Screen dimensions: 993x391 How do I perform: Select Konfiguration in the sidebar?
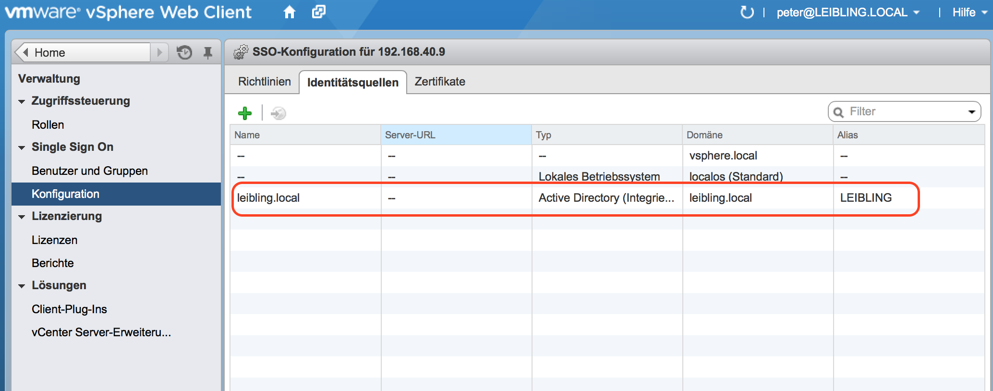point(116,194)
